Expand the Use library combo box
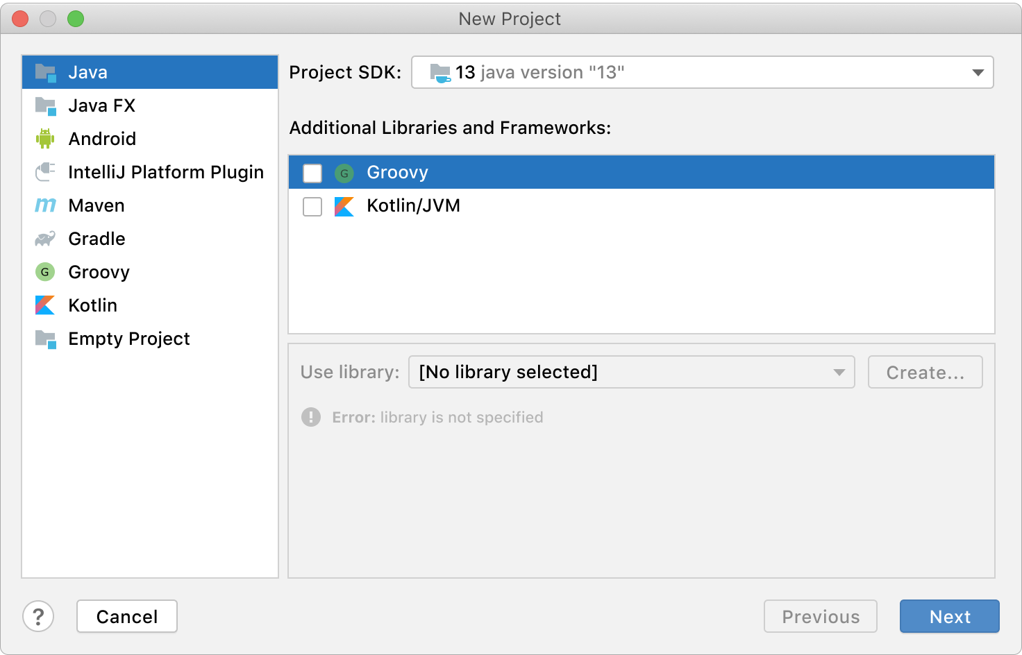Viewport: 1022px width, 655px height. tap(631, 372)
